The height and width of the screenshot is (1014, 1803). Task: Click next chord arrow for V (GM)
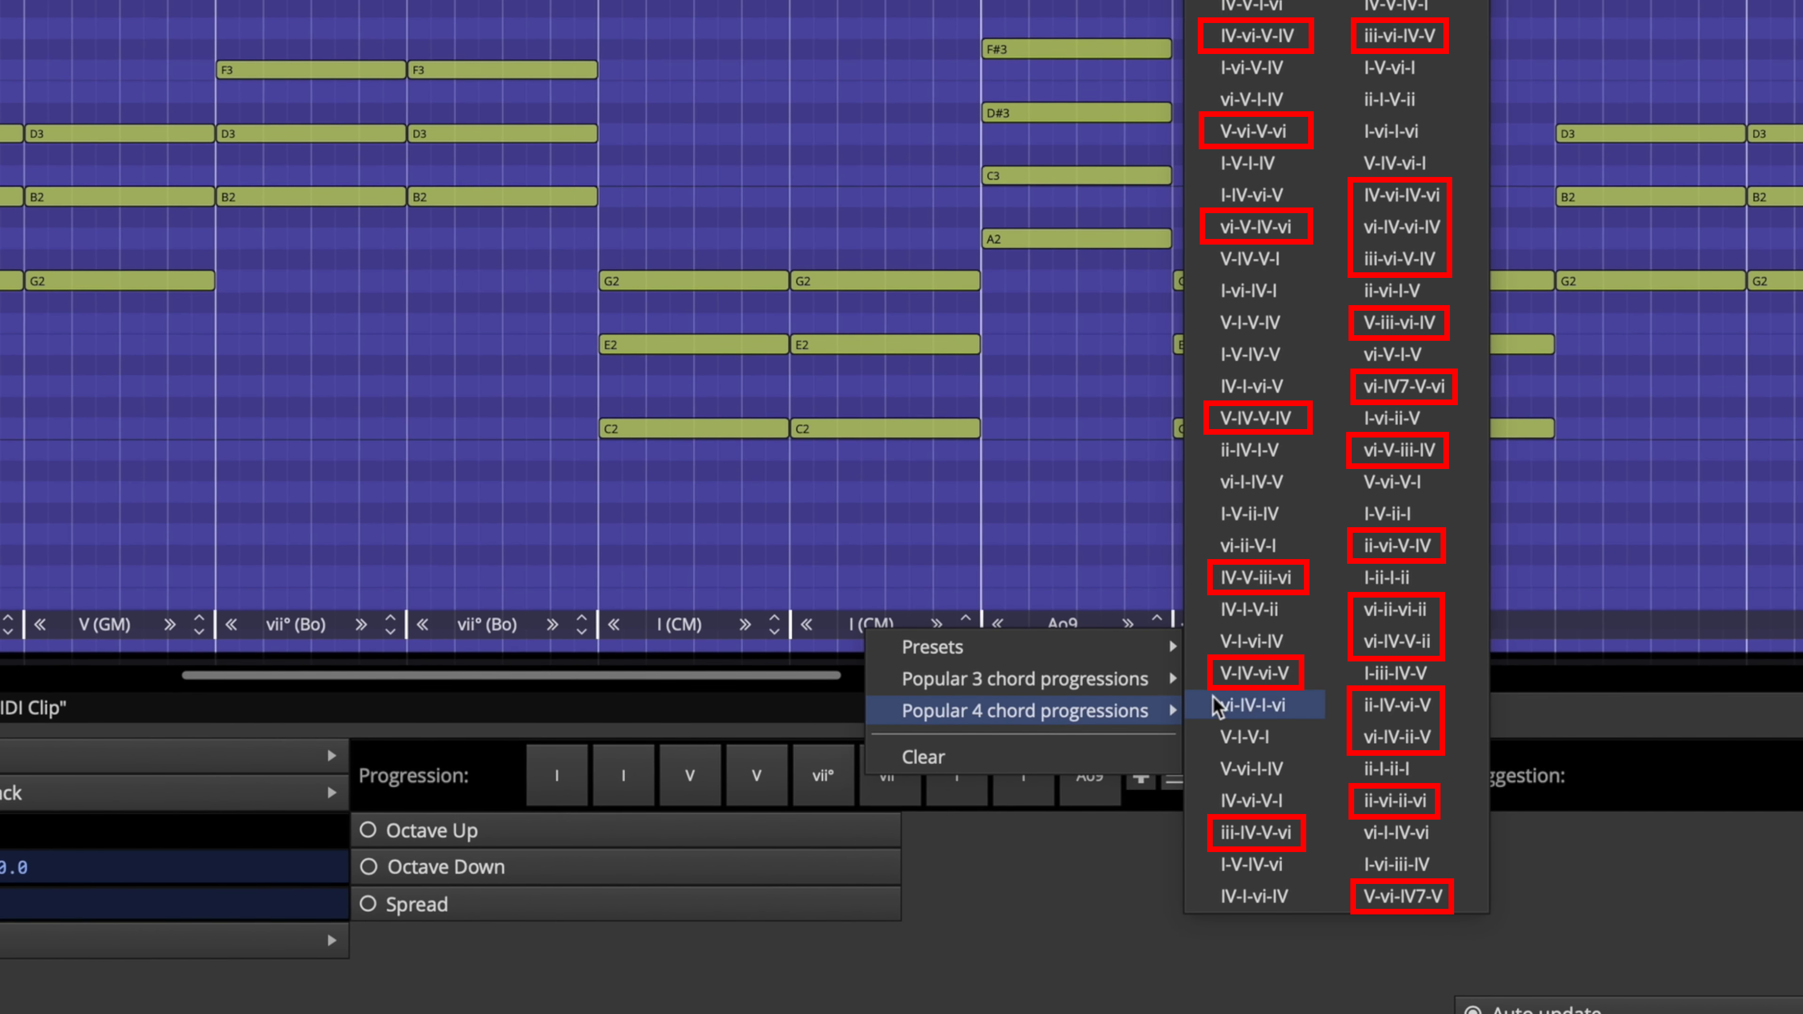pos(170,624)
